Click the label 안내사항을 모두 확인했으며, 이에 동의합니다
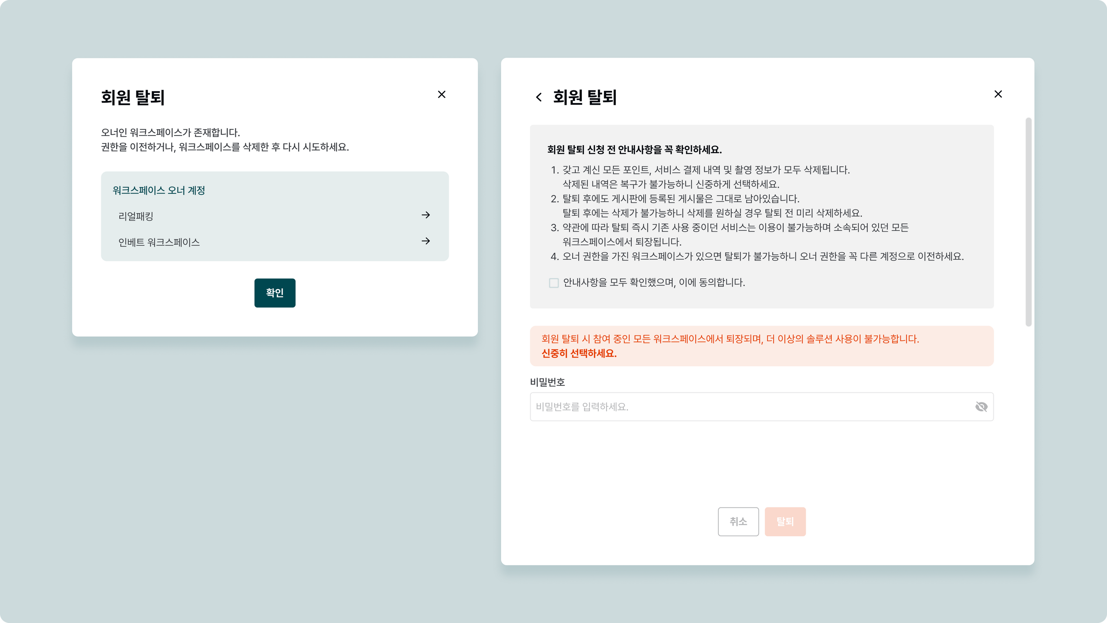Screen dimensions: 1107x623 (653, 282)
